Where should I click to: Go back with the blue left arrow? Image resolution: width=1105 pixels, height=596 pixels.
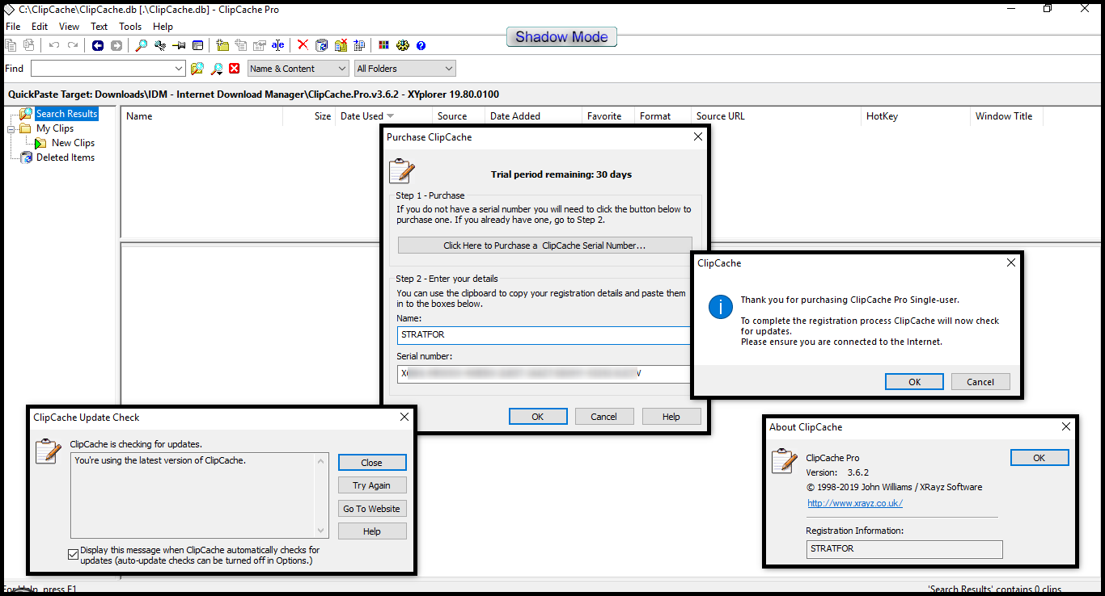click(x=98, y=46)
